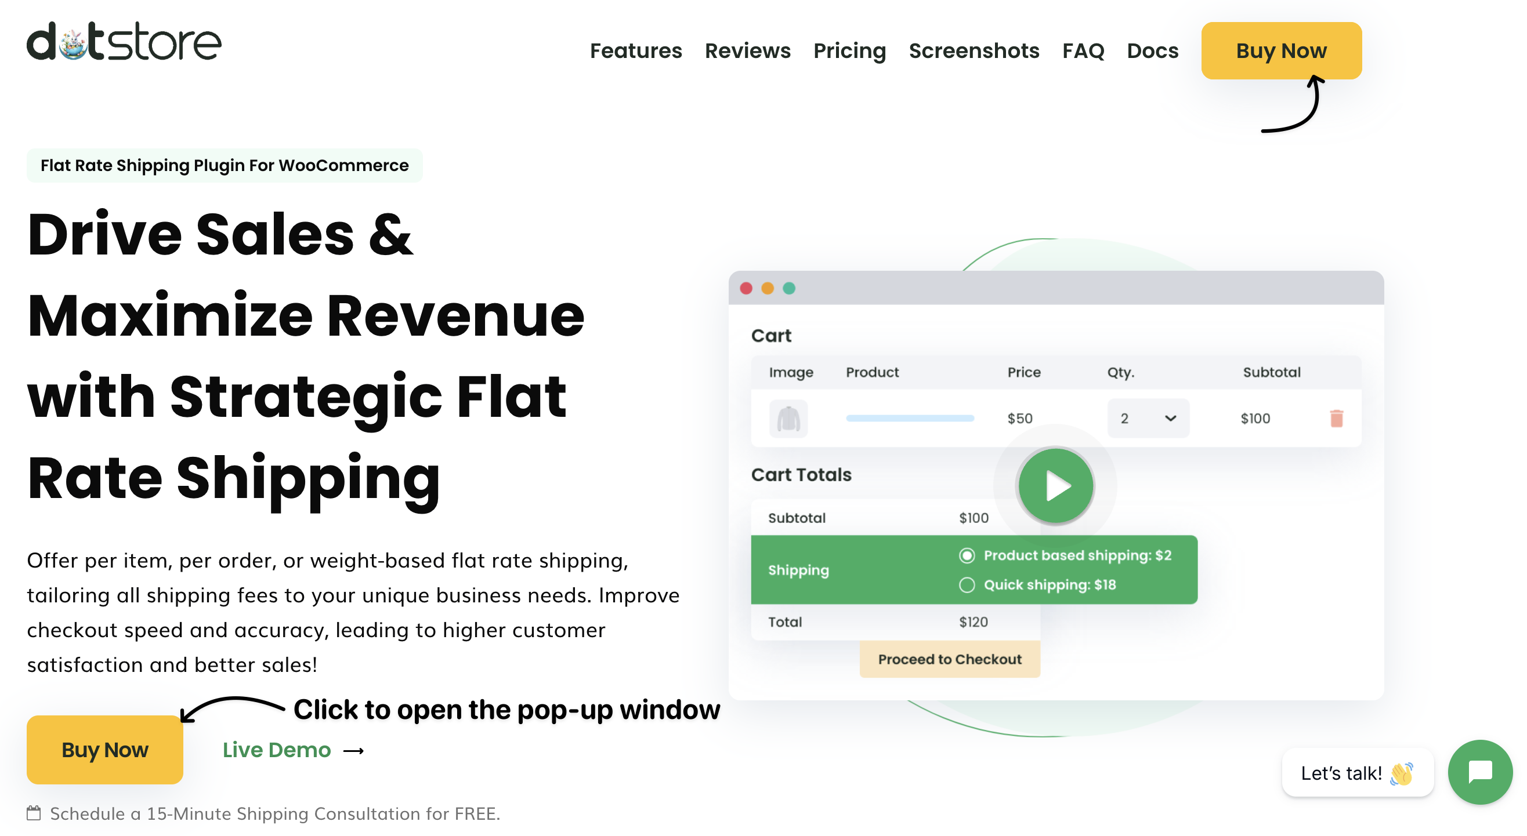Select Quick shipping $18 radio option

pos(967,585)
